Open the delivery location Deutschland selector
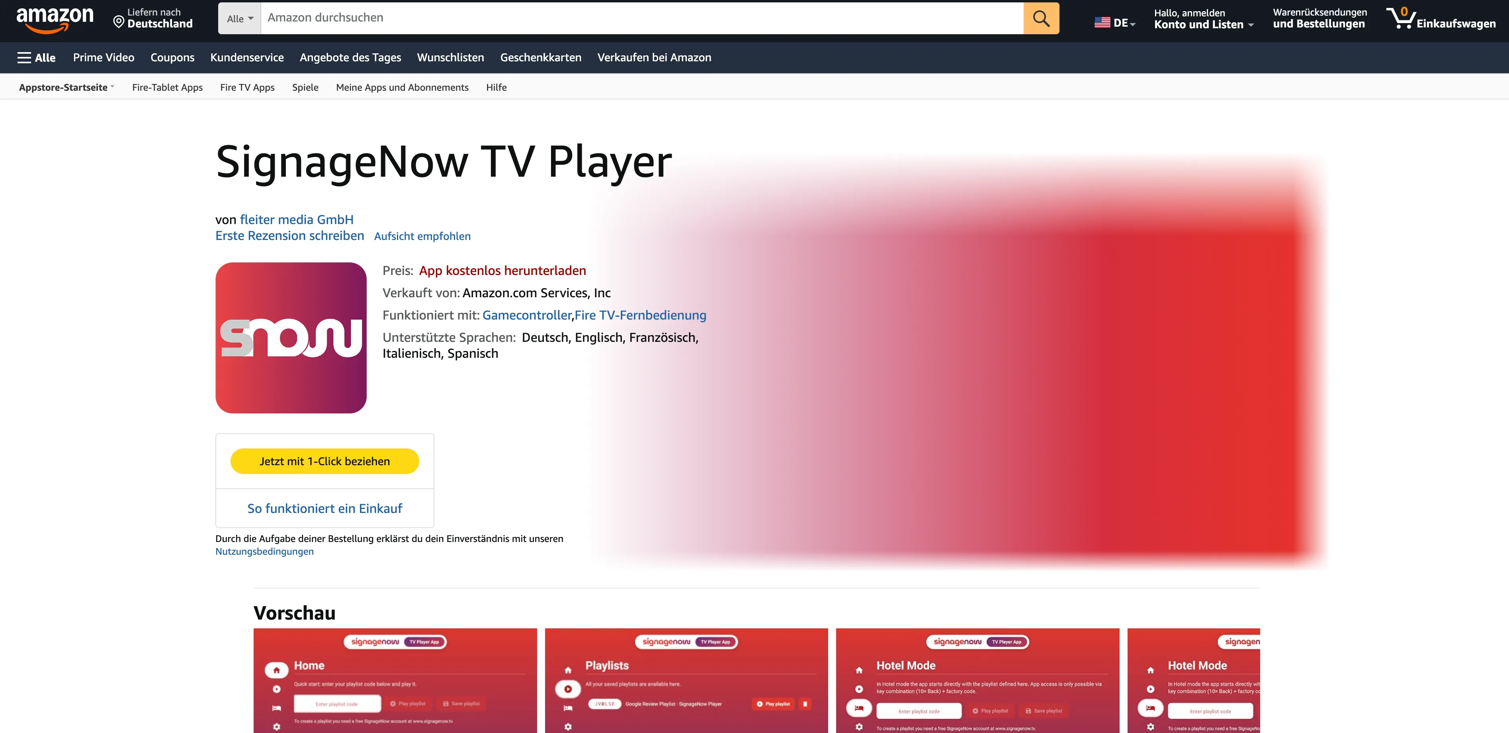Screen dimensions: 1509x733 point(153,18)
